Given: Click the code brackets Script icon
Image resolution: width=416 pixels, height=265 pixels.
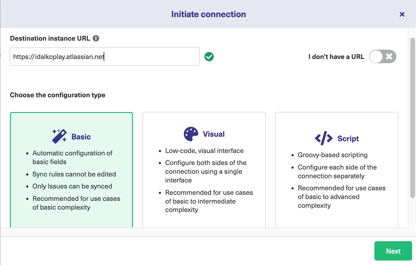Looking at the screenshot, I should pos(323,138).
